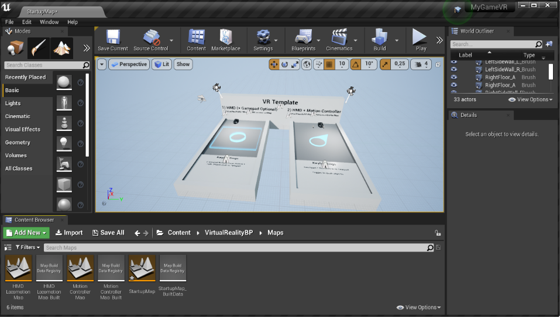Viewport: 560px width, 317px height.
Task: Click the new folder icon in World Outliner
Action: [x=549, y=44]
